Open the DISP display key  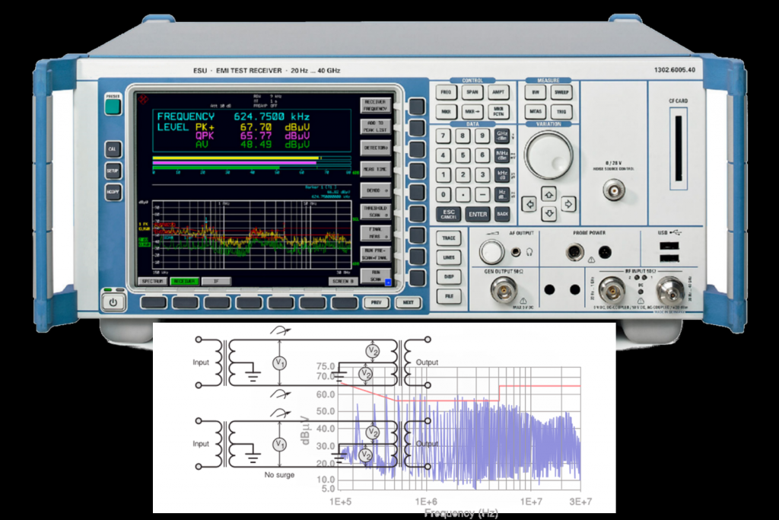click(x=449, y=277)
